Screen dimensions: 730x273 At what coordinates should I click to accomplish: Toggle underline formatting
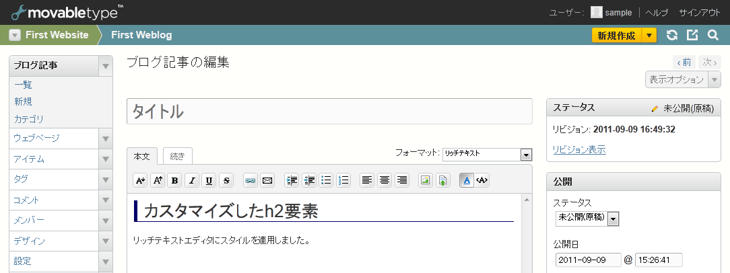[209, 180]
